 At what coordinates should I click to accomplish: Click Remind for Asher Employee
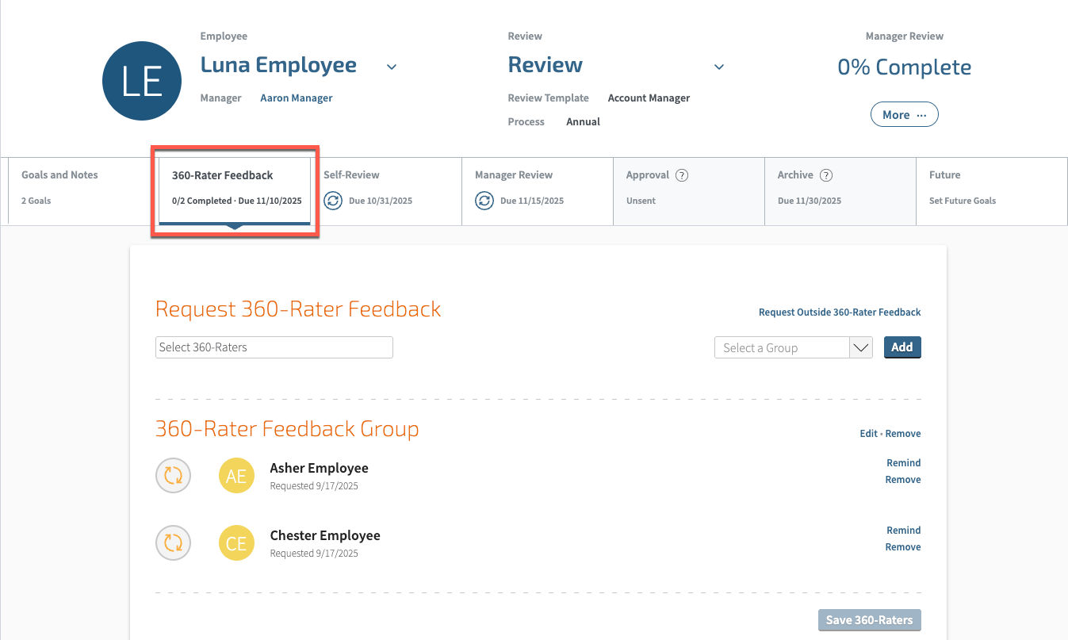tap(904, 463)
